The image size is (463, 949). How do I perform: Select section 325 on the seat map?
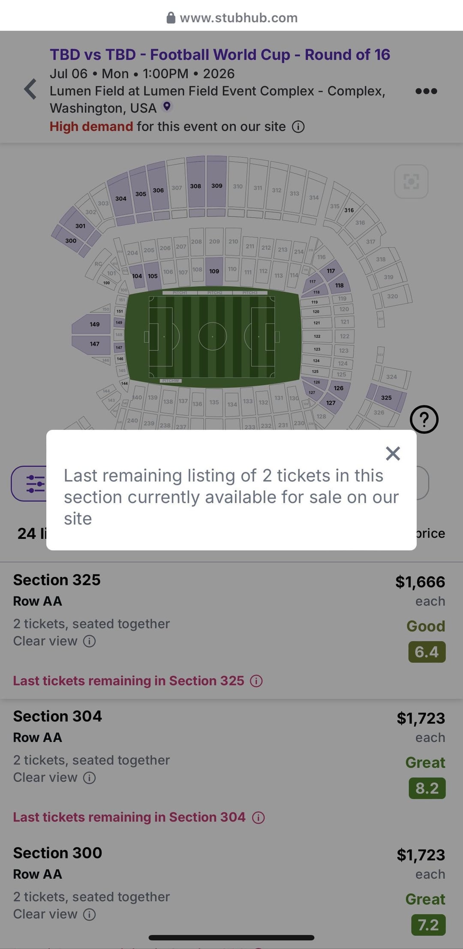(x=386, y=398)
